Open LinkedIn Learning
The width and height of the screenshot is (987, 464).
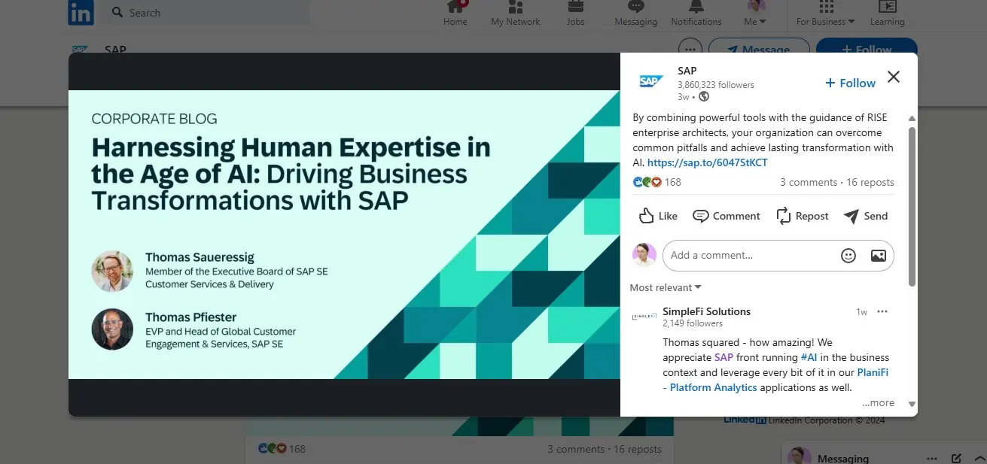coord(888,14)
